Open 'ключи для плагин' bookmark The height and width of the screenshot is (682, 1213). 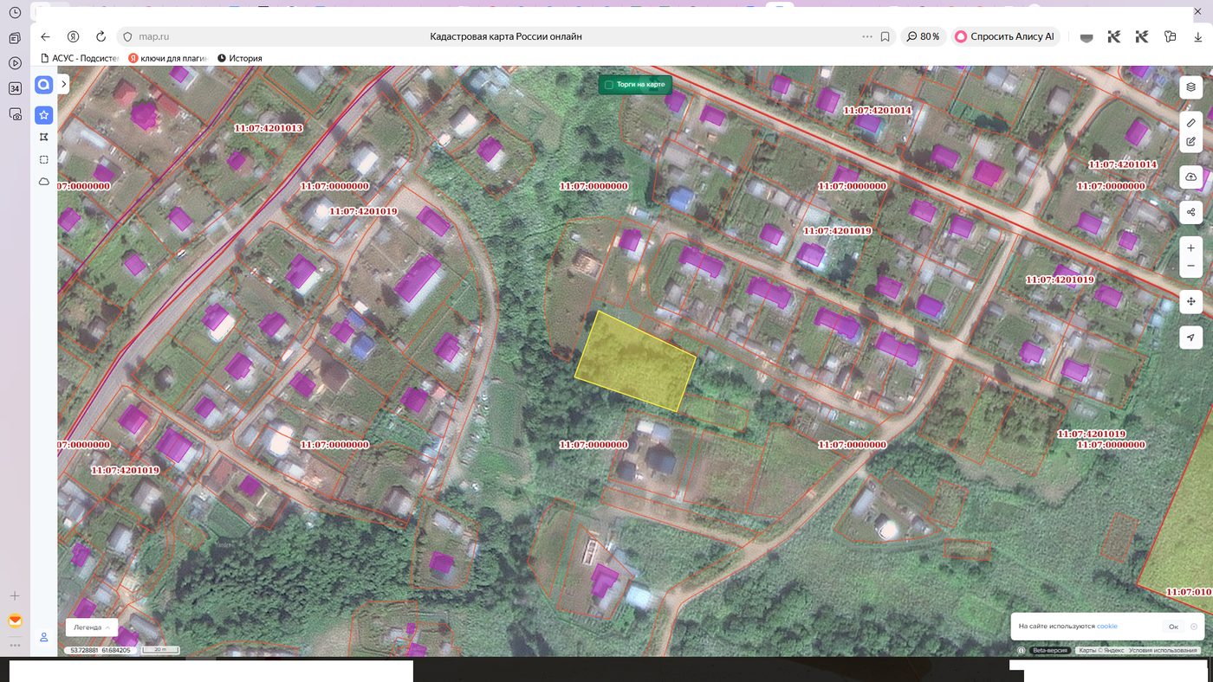168,58
